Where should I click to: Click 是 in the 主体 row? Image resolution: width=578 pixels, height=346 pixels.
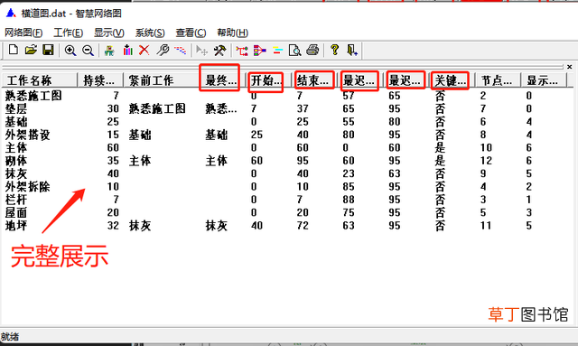tap(440, 147)
